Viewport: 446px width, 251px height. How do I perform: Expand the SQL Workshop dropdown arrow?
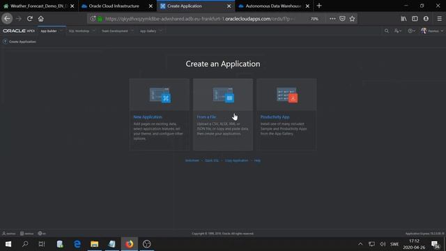[93, 31]
